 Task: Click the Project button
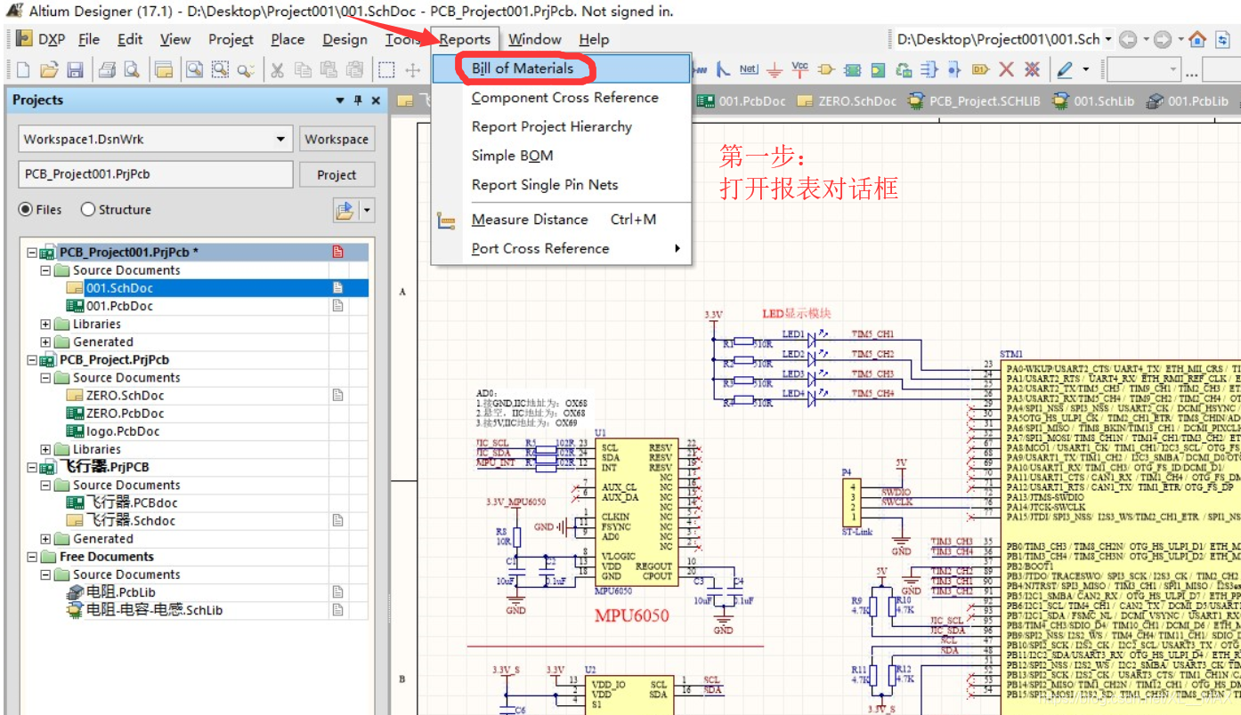point(337,175)
